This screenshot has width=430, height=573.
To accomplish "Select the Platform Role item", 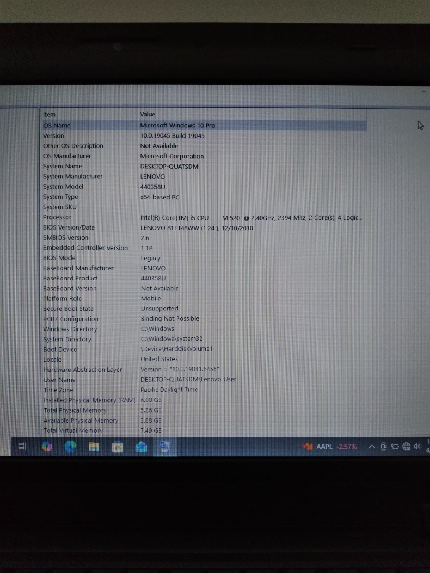I will (x=62, y=298).
